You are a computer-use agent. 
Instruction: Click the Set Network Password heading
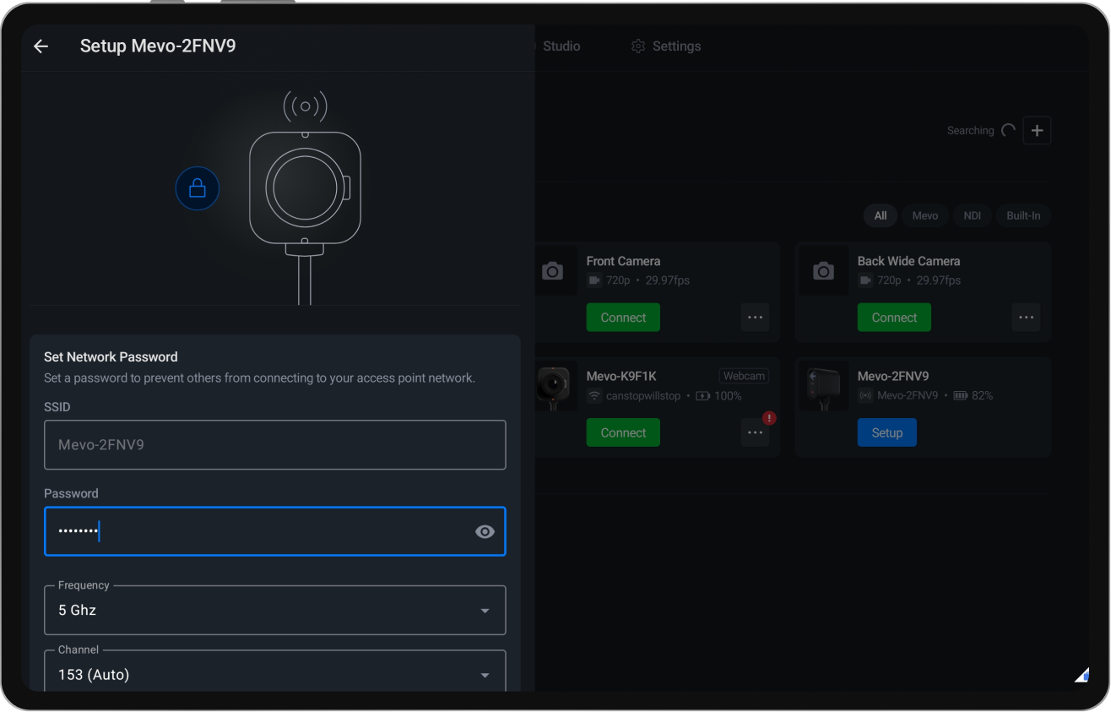(111, 357)
